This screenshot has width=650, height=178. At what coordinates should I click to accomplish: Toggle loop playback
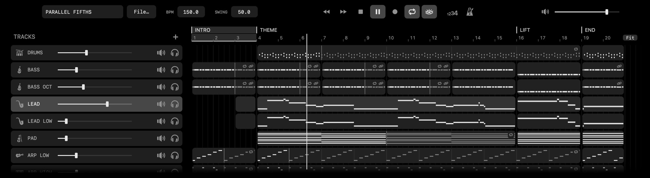pyautogui.click(x=412, y=12)
